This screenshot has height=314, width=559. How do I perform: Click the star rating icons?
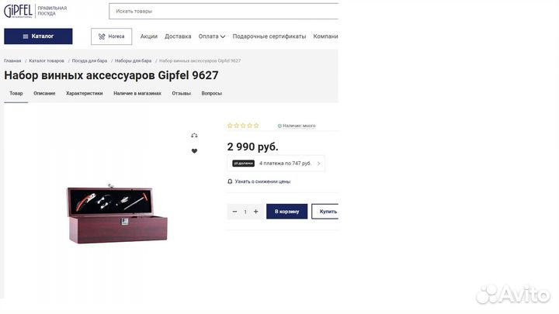pyautogui.click(x=243, y=126)
